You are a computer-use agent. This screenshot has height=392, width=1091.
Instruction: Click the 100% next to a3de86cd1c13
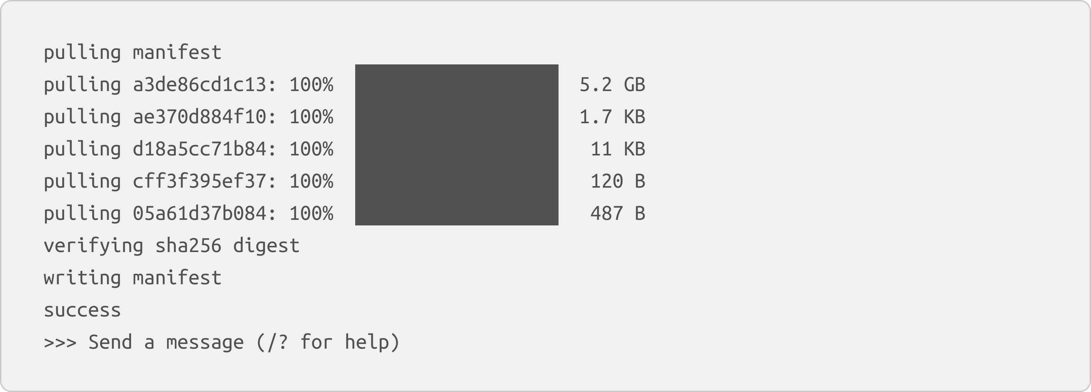[x=311, y=85]
